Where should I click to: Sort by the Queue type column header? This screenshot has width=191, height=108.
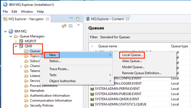[179, 46]
